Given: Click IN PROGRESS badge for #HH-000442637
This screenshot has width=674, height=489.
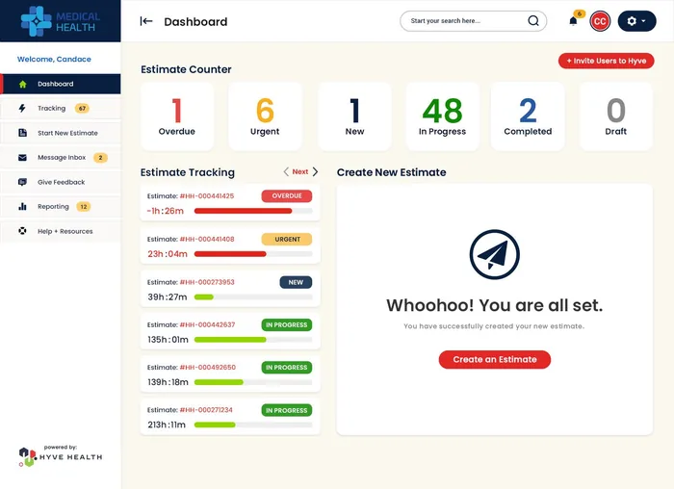Looking at the screenshot, I should (x=287, y=324).
